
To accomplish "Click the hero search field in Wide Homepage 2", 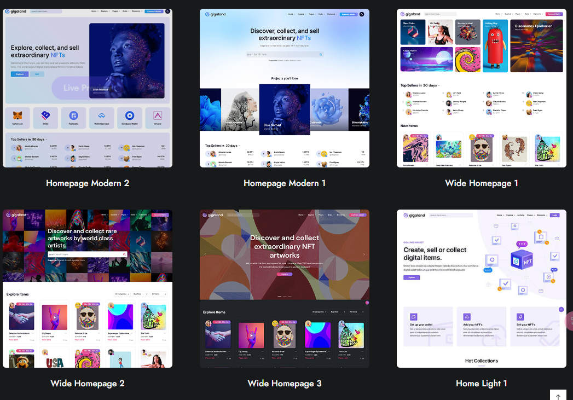I will (x=88, y=254).
